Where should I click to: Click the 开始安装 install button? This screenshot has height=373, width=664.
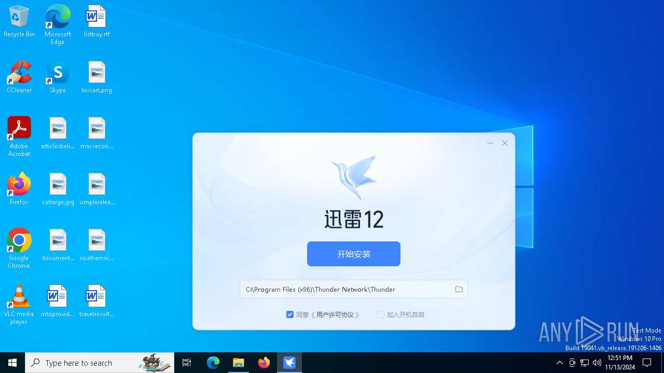(x=354, y=254)
